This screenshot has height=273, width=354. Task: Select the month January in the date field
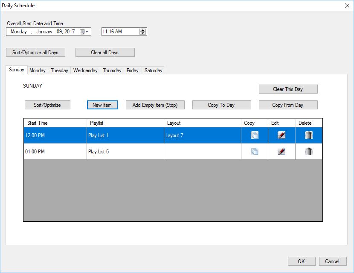coord(44,32)
